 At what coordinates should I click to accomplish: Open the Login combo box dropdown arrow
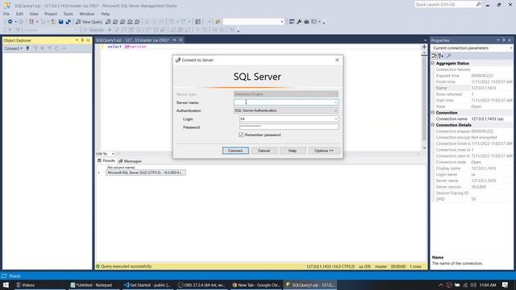point(335,118)
